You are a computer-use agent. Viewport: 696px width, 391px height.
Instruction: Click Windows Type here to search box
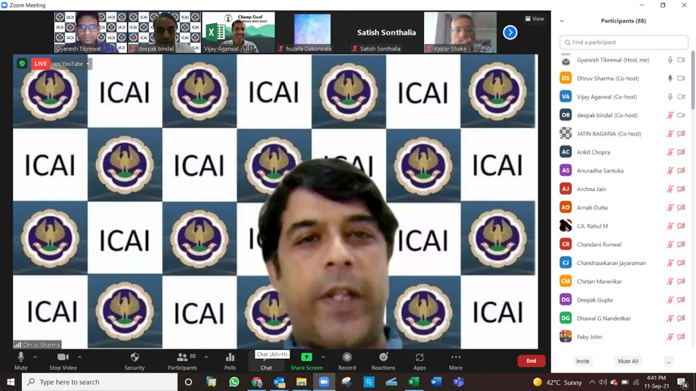[100, 381]
